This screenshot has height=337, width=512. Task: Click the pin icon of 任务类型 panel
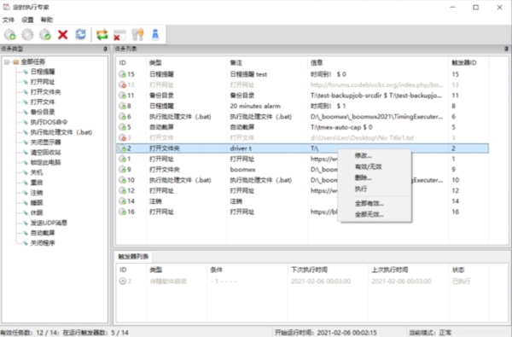pyautogui.click(x=105, y=49)
